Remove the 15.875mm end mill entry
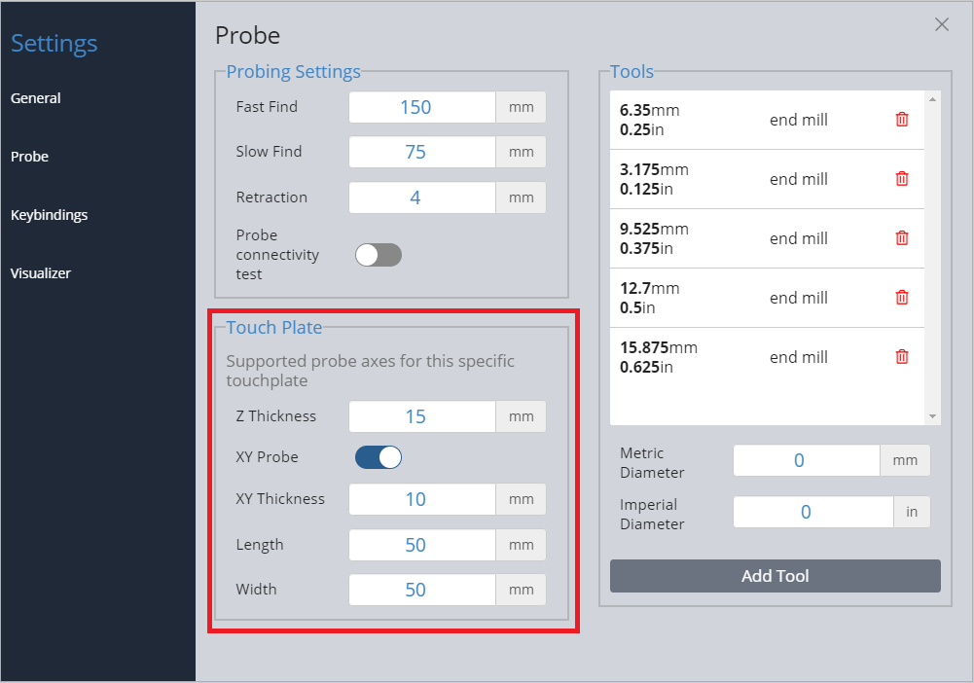This screenshot has width=974, height=683. tap(902, 357)
